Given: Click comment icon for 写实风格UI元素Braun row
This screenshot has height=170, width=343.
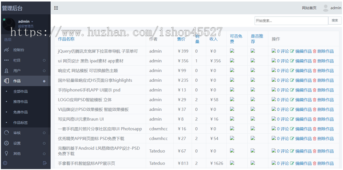Looking at the screenshot, I should pos(273,119).
